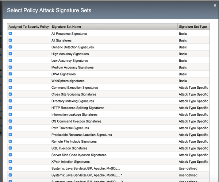Sort by Signature Set Type column header
This screenshot has width=219, height=182.
point(193,27)
